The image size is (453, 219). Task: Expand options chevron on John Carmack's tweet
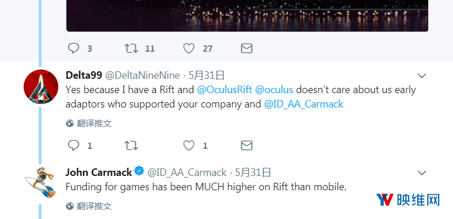(x=422, y=173)
